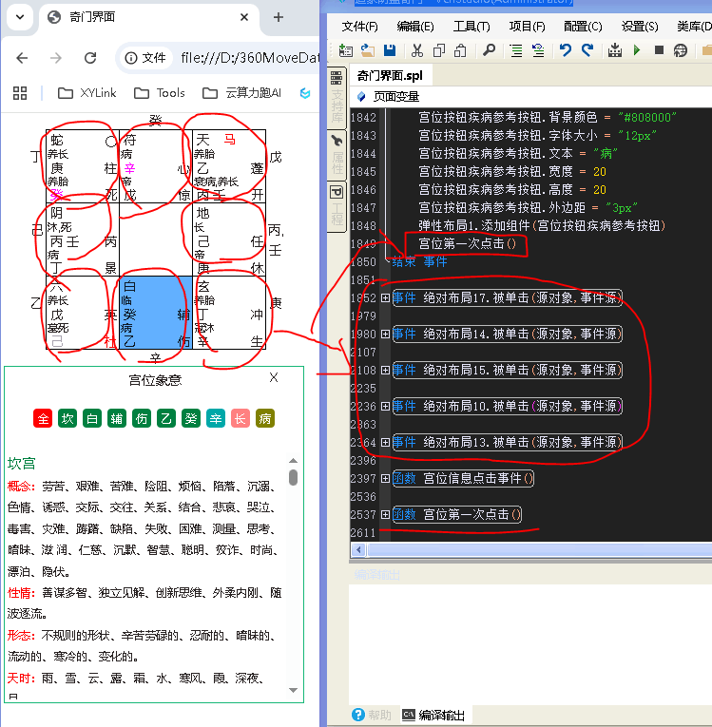Redo the edit with the blue arrow
This screenshot has height=727, width=712.
point(587,50)
